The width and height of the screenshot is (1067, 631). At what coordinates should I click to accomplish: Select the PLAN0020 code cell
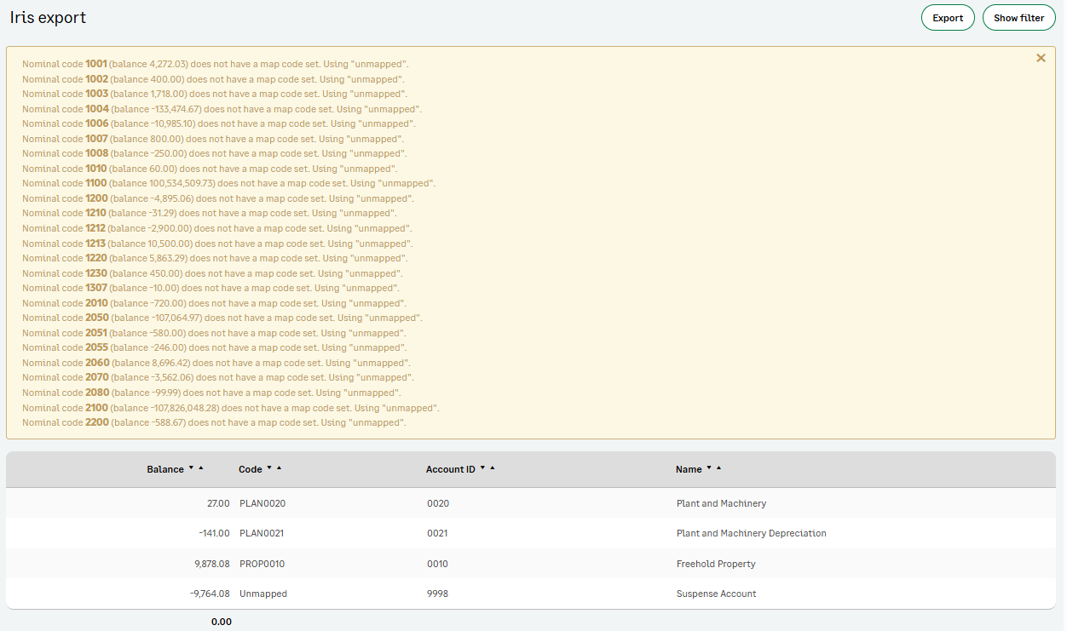tap(262, 503)
